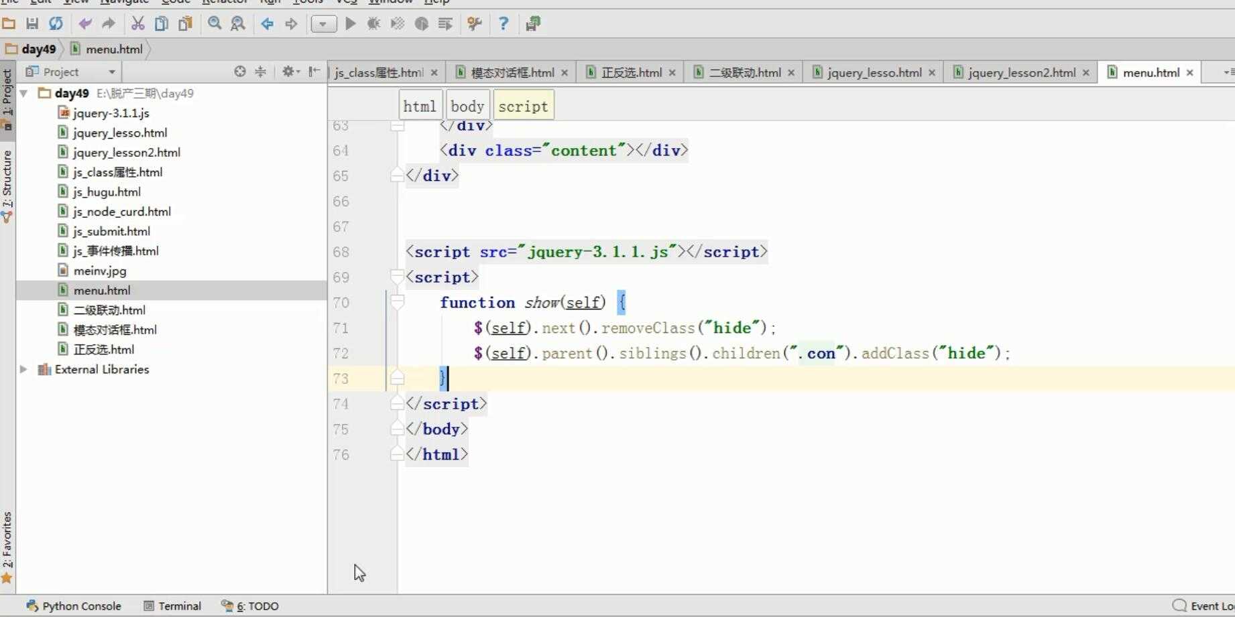The height and width of the screenshot is (617, 1235).
Task: Click the script breadcrumb button
Action: (x=524, y=106)
